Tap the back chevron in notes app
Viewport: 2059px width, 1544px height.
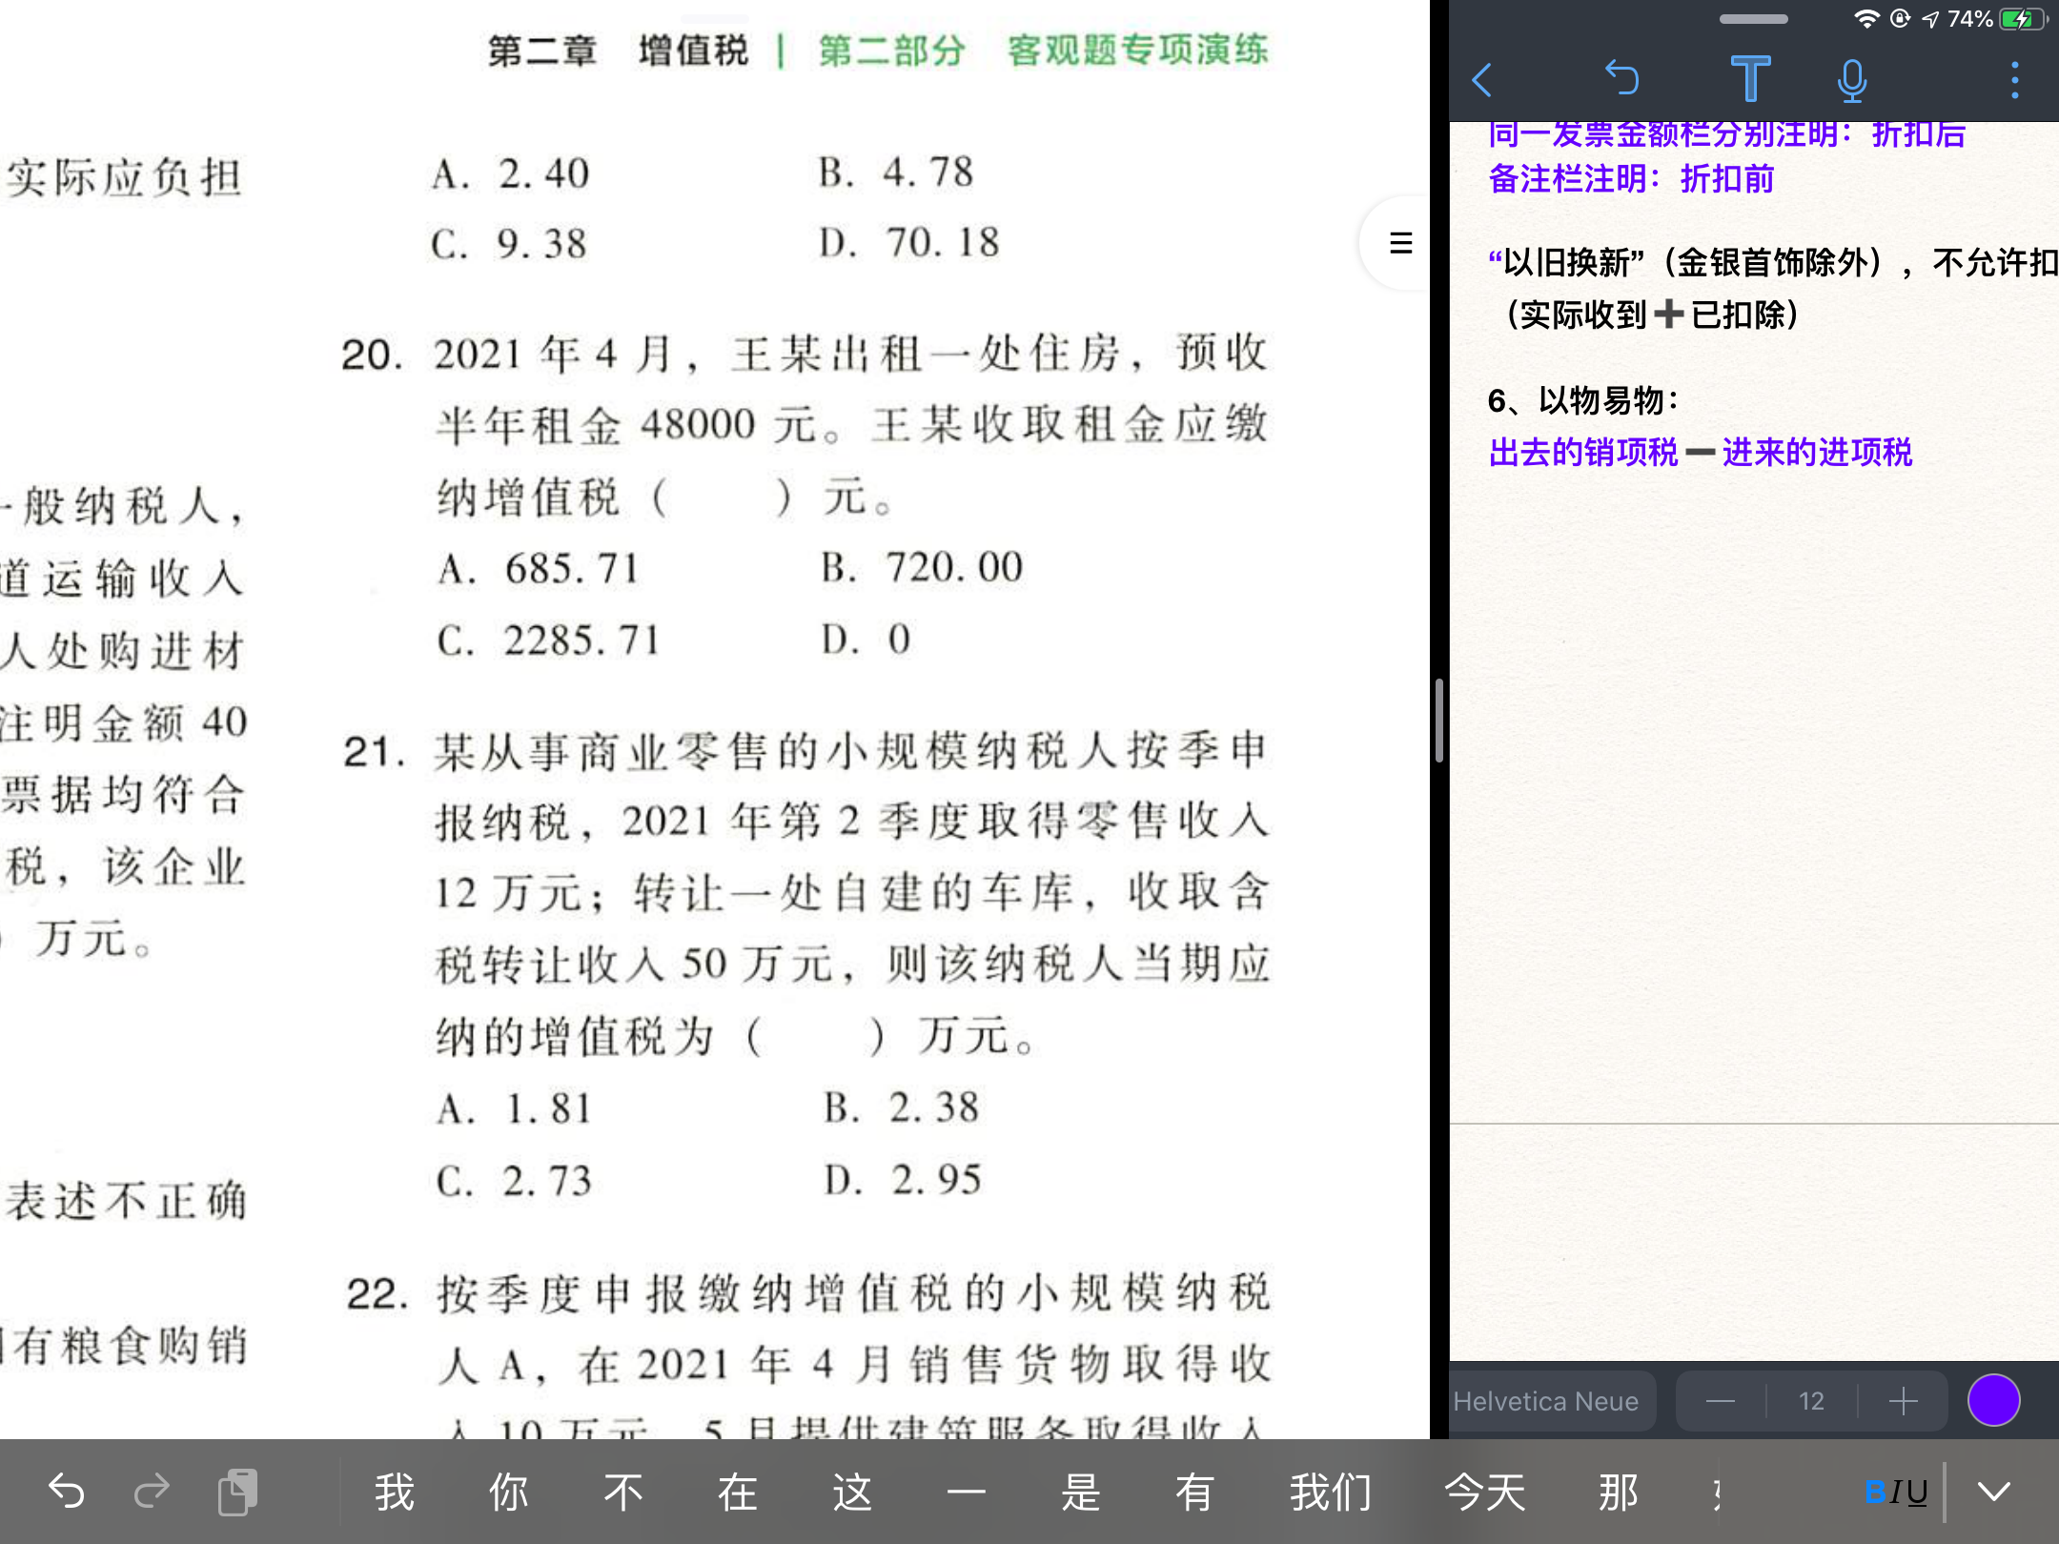pyautogui.click(x=1482, y=80)
